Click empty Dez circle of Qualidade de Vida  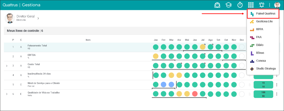(242, 94)
